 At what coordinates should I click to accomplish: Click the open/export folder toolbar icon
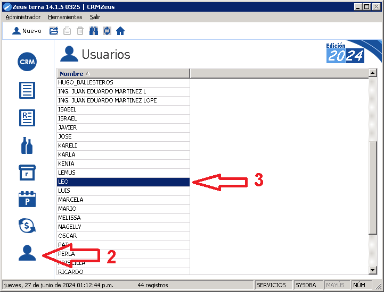pyautogui.click(x=54, y=31)
